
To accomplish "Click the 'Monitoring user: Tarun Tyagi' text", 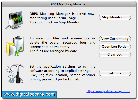I will tap(53, 18).
